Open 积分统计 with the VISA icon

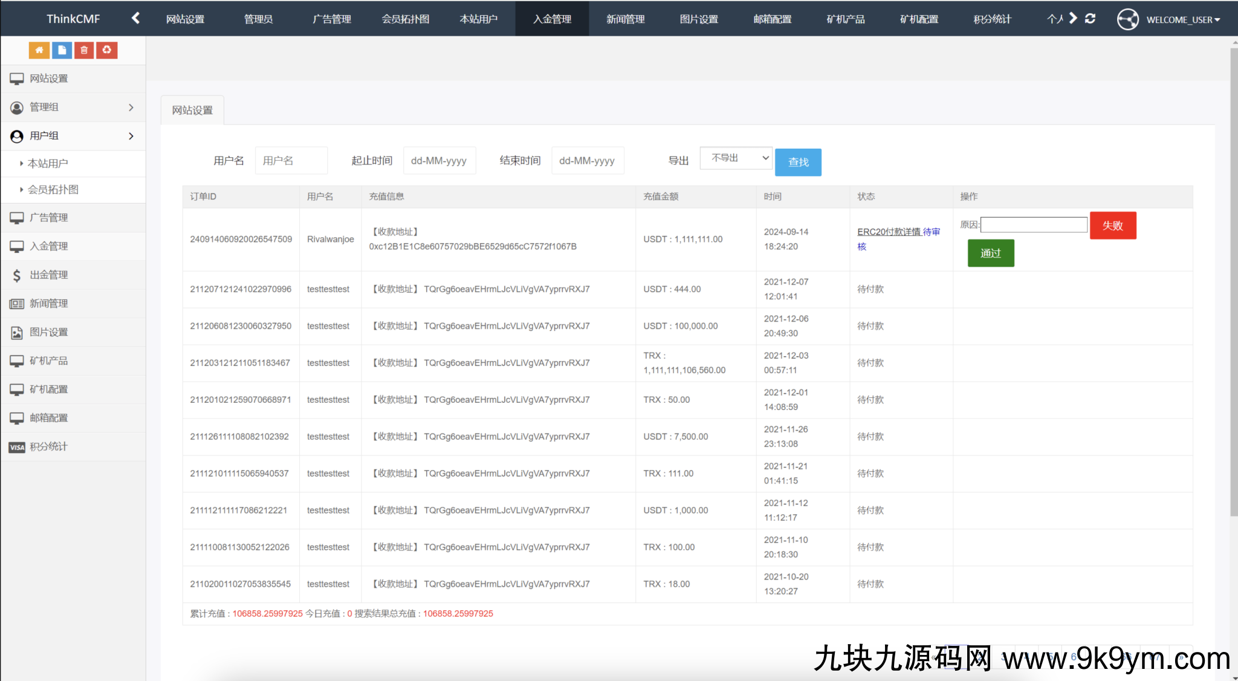(x=48, y=447)
